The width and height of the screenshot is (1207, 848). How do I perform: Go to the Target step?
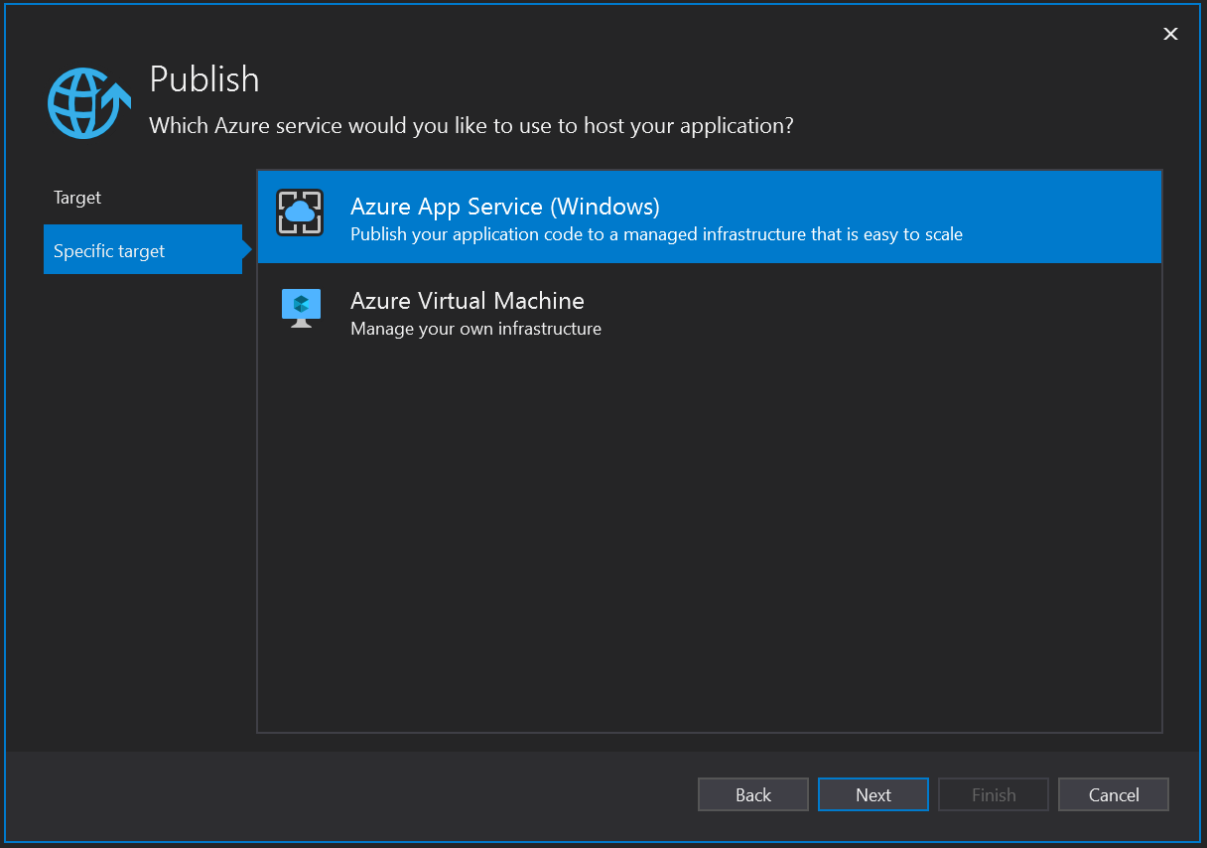click(77, 198)
